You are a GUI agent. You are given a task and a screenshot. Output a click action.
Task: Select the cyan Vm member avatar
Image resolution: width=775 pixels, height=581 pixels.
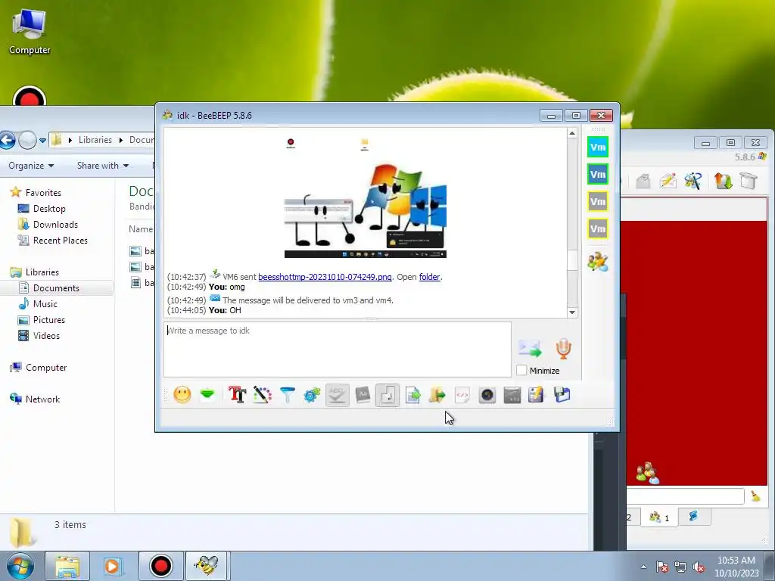(x=598, y=147)
